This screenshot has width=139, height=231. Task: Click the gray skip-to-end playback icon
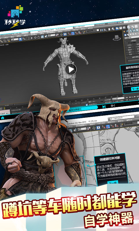[x=113, y=106]
